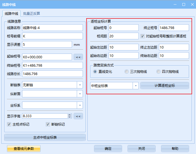Toggle the 断链标记 checkbox

48,124
